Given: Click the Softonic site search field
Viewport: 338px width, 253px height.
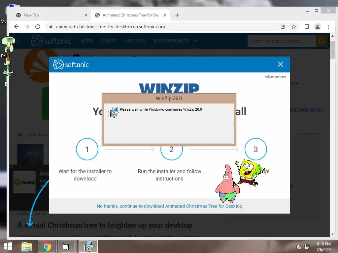Looking at the screenshot, I should click(282, 41).
